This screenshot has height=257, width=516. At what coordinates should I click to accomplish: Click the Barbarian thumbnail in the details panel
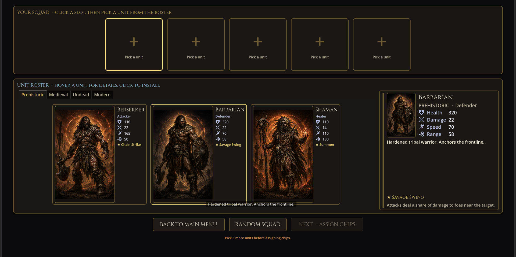click(x=401, y=115)
